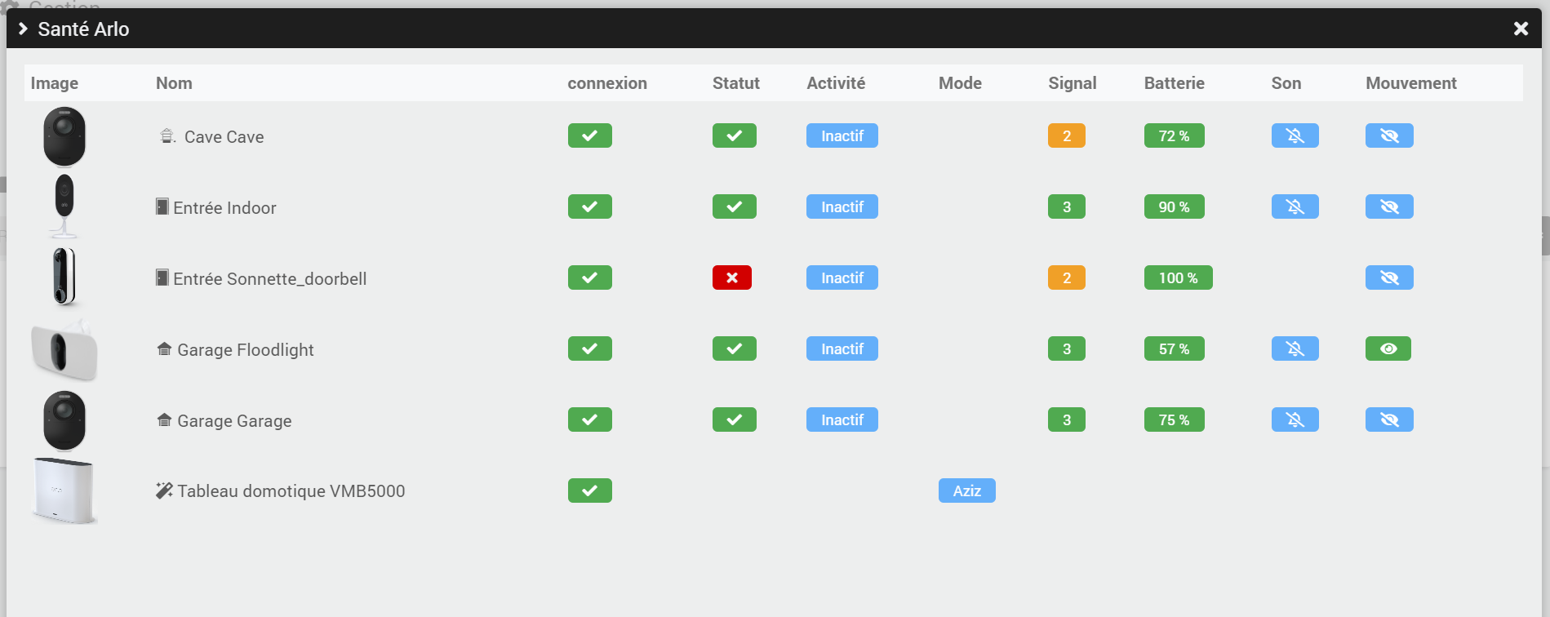Image resolution: width=1550 pixels, height=617 pixels.
Task: Click the garage icon beside Garage Floodlight
Action: point(164,349)
